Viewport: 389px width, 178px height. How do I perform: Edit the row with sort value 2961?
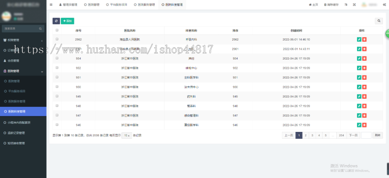359,49
